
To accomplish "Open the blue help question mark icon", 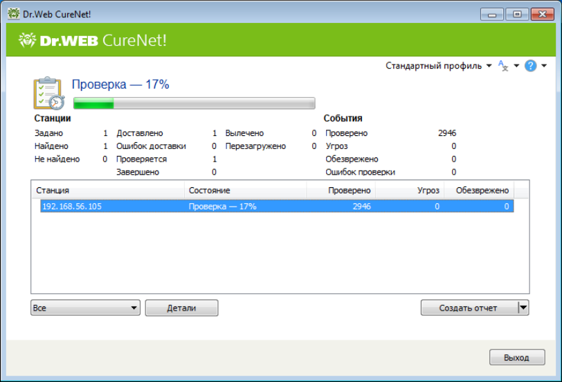I will [x=530, y=66].
